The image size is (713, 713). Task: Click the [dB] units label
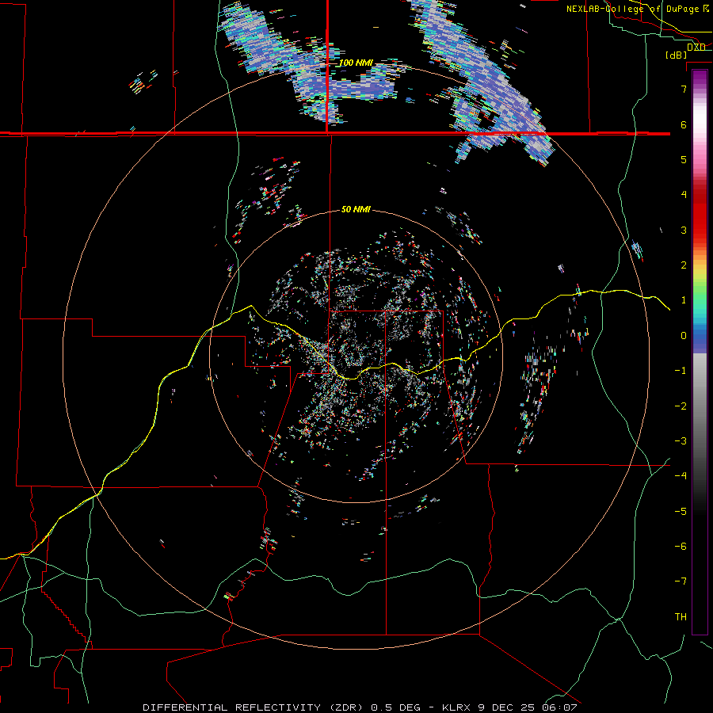coord(677,55)
